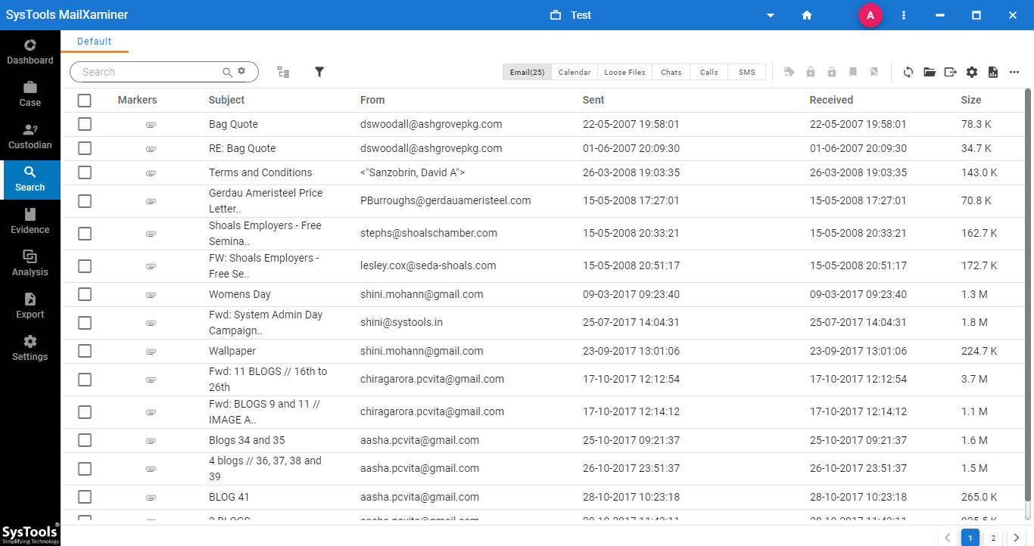Tick the Gerdau Ameristeel Price Letter checkbox
The image size is (1034, 546).
85,201
